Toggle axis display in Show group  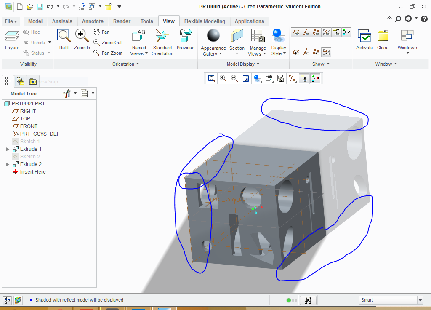(x=306, y=32)
